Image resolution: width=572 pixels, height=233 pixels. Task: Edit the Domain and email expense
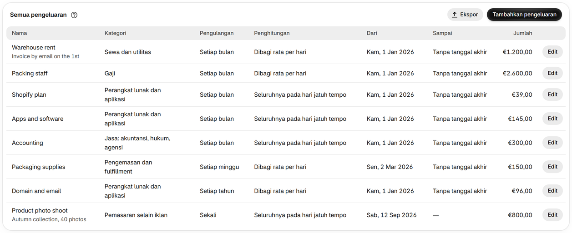552,191
